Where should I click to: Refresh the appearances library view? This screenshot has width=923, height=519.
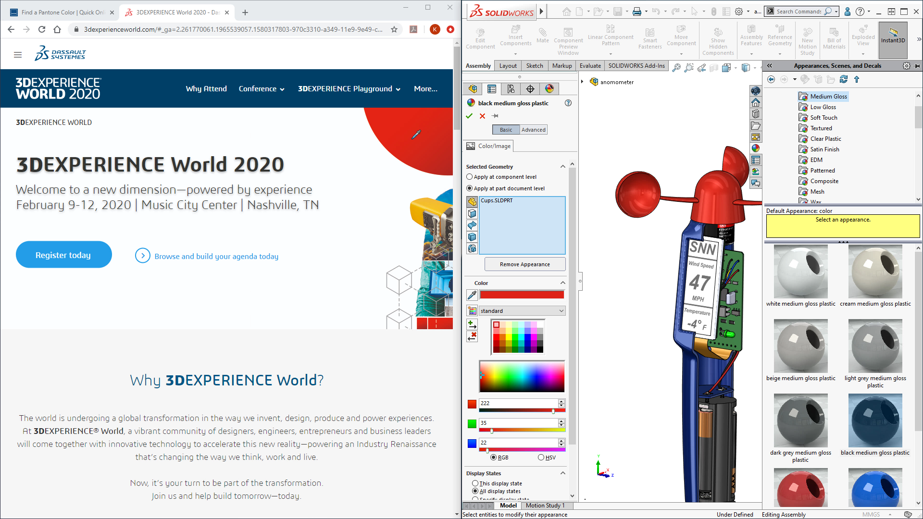point(844,79)
